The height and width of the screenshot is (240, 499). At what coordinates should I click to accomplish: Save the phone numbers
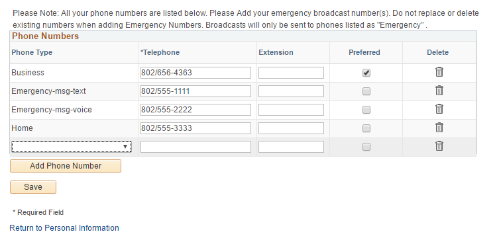(x=33, y=187)
